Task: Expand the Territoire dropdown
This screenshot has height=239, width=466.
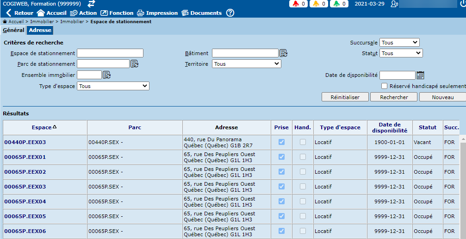Action: pyautogui.click(x=246, y=64)
